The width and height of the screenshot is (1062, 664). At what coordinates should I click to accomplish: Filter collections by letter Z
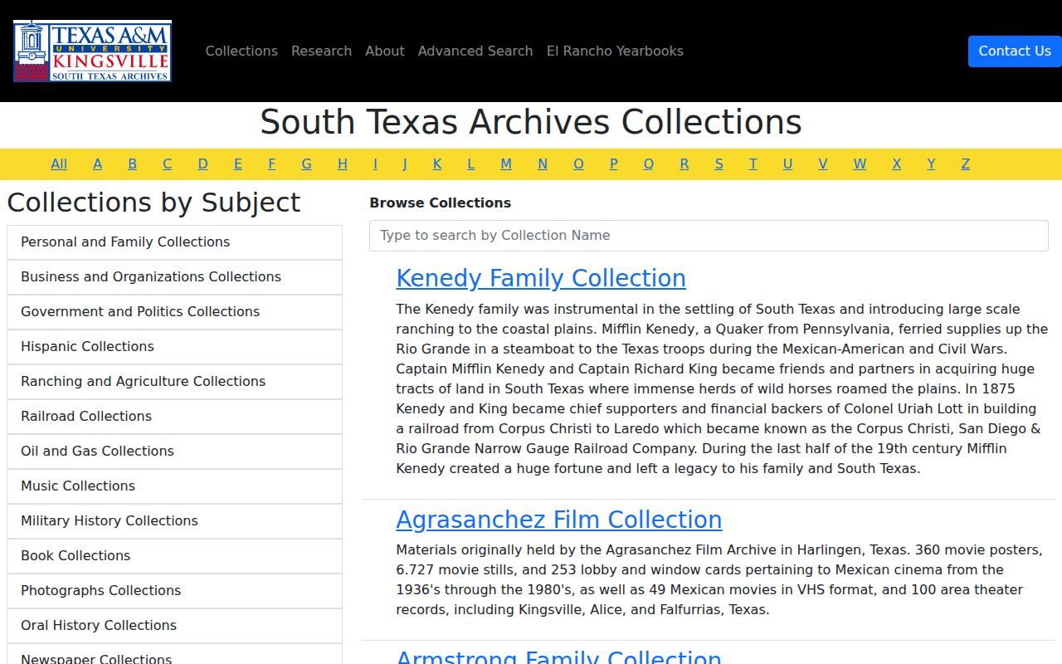pyautogui.click(x=965, y=164)
